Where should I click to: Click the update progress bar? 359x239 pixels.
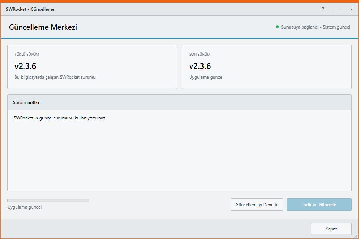point(48,200)
